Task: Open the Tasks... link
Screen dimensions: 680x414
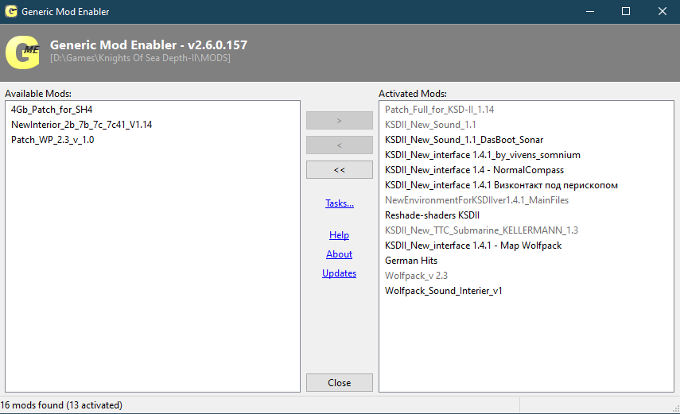Action: click(x=340, y=203)
